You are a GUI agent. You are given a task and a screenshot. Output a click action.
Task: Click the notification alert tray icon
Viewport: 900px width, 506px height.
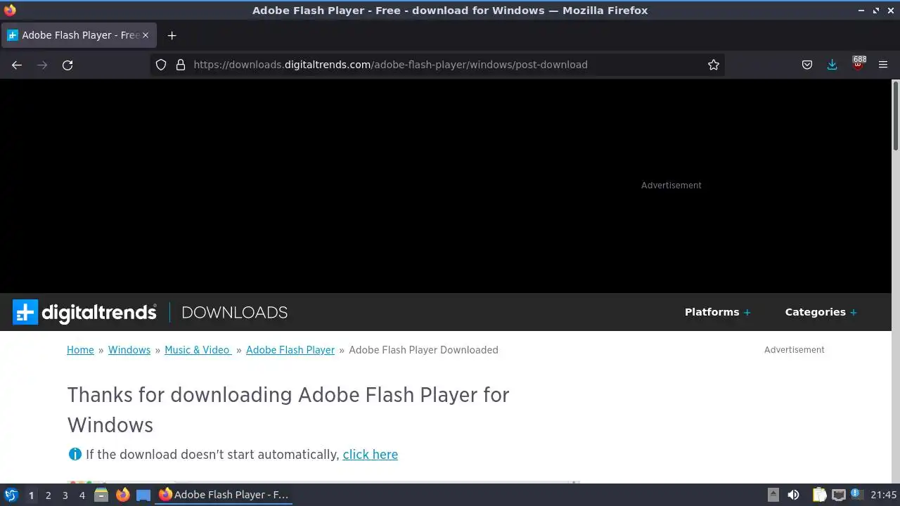856,494
